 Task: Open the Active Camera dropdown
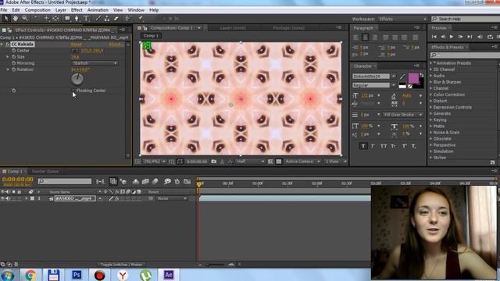tap(302, 162)
